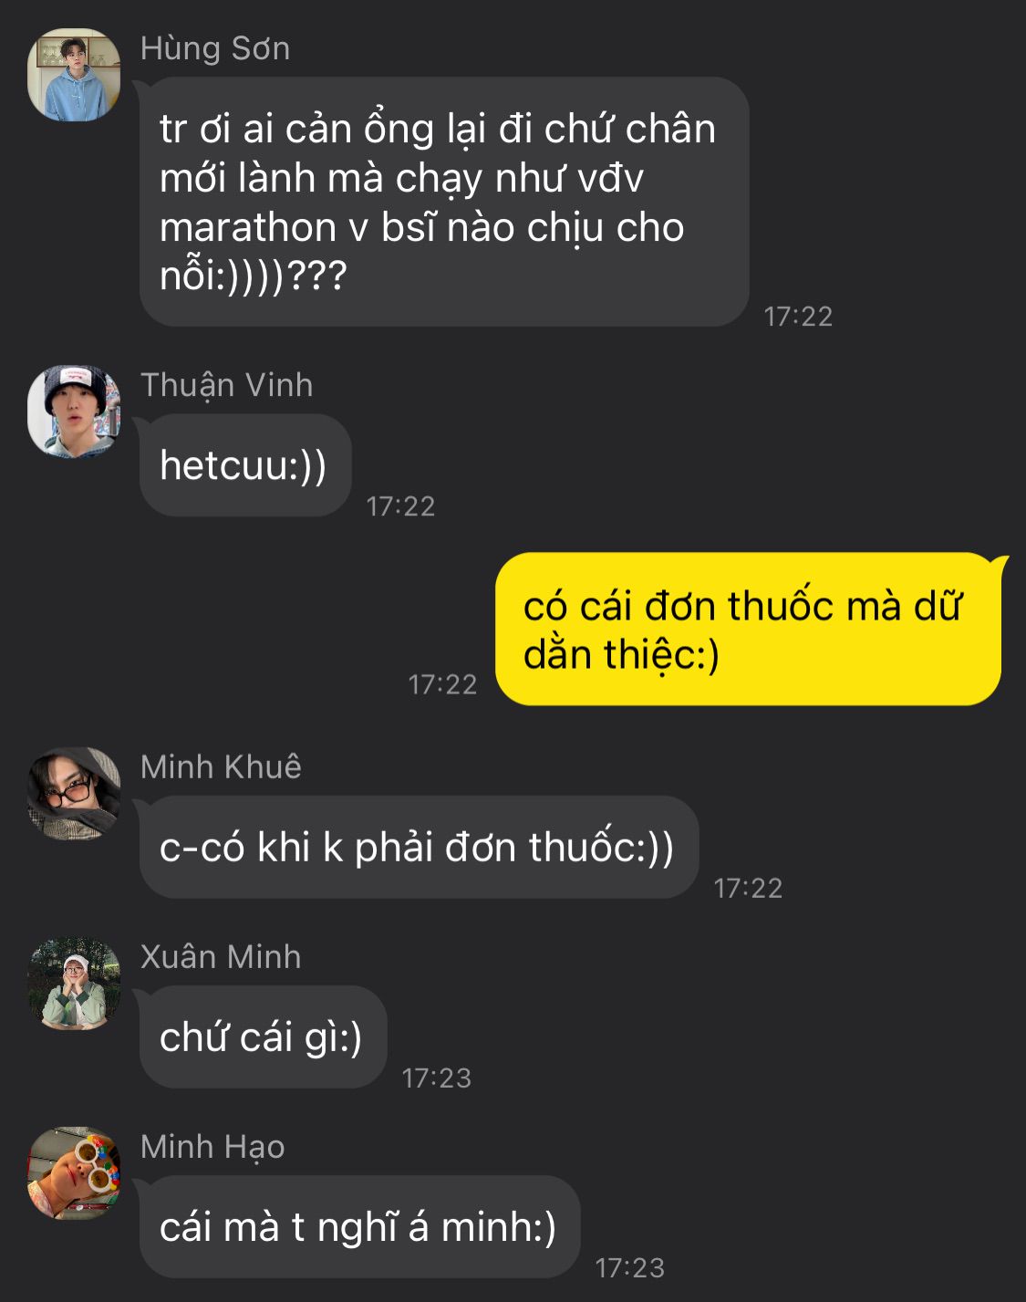Tap Thuận Vinh's avatar
The height and width of the screenshot is (1302, 1026).
click(x=74, y=411)
